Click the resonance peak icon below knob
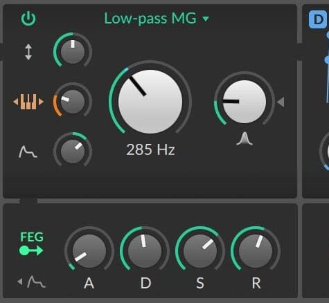329x303 pixels. click(x=244, y=138)
